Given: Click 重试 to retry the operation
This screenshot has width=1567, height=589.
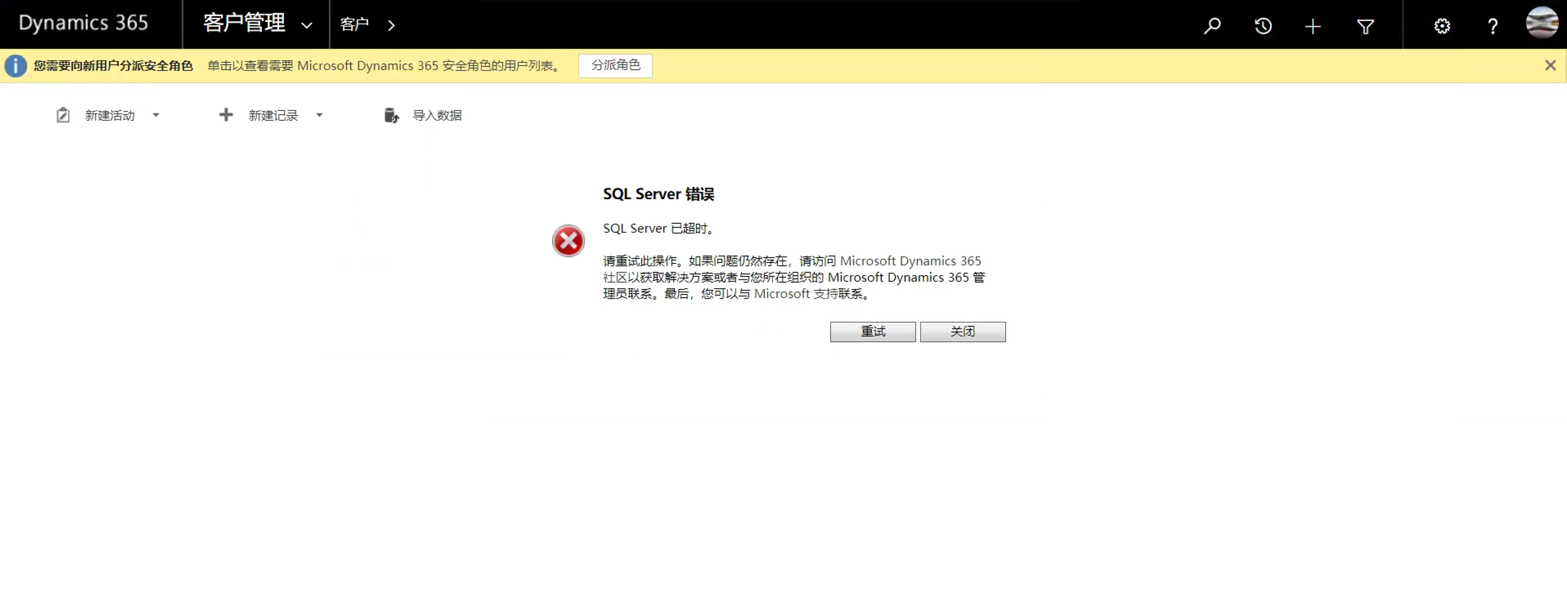Looking at the screenshot, I should pyautogui.click(x=873, y=332).
